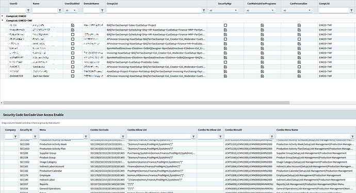Select the ZVANMETER UserID cell
The width and height of the screenshot is (356, 193).
[x=20, y=76]
